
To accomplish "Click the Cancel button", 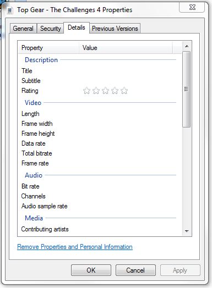I will (x=135, y=270).
